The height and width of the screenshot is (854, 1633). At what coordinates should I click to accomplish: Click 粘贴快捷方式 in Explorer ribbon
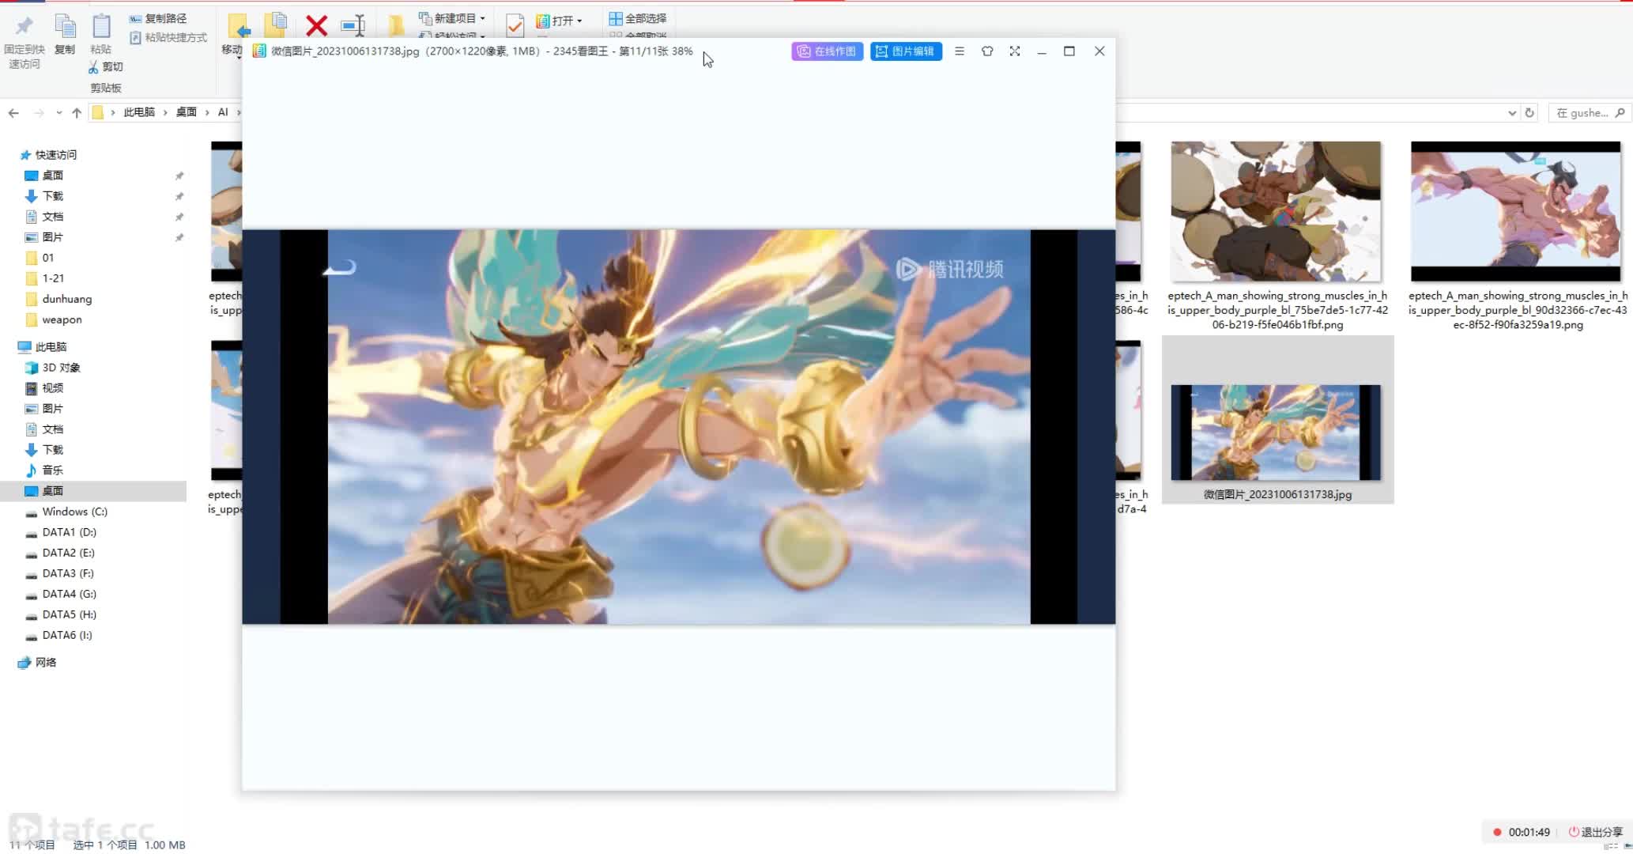(x=168, y=37)
